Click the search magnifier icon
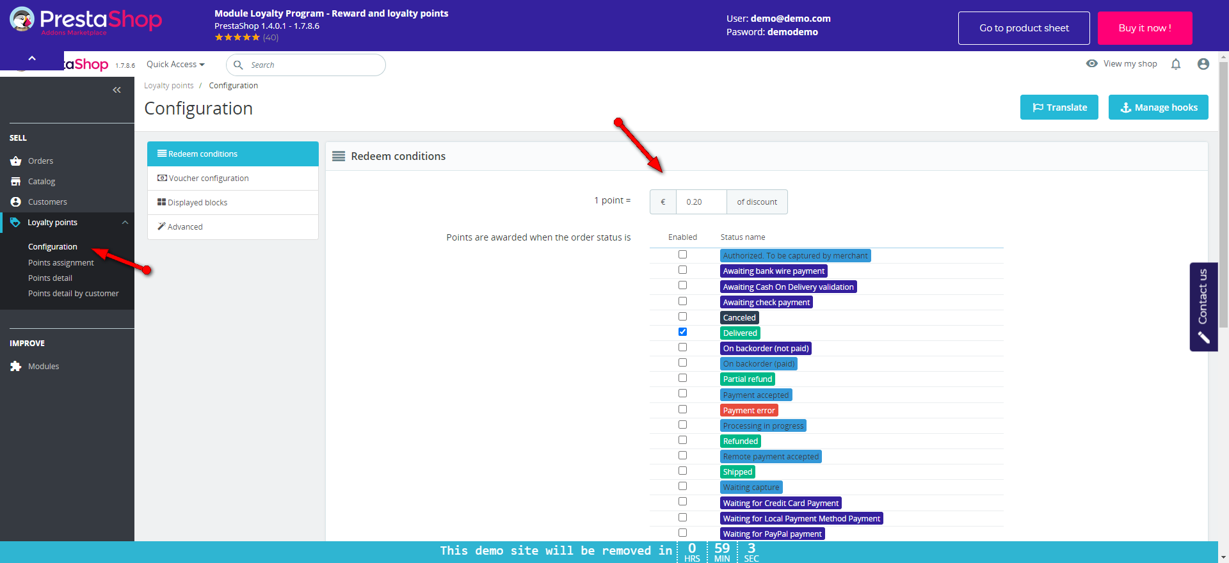 pos(238,65)
